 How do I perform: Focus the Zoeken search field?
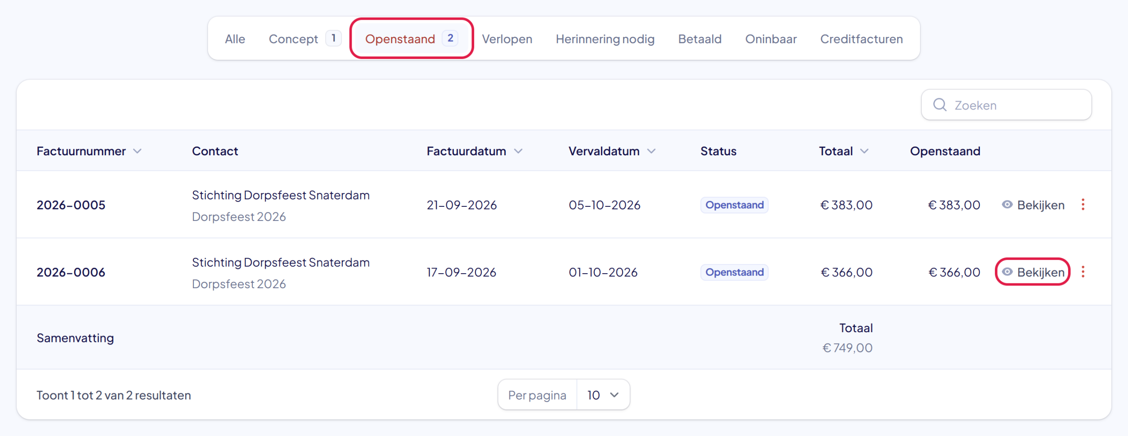pyautogui.click(x=1006, y=105)
